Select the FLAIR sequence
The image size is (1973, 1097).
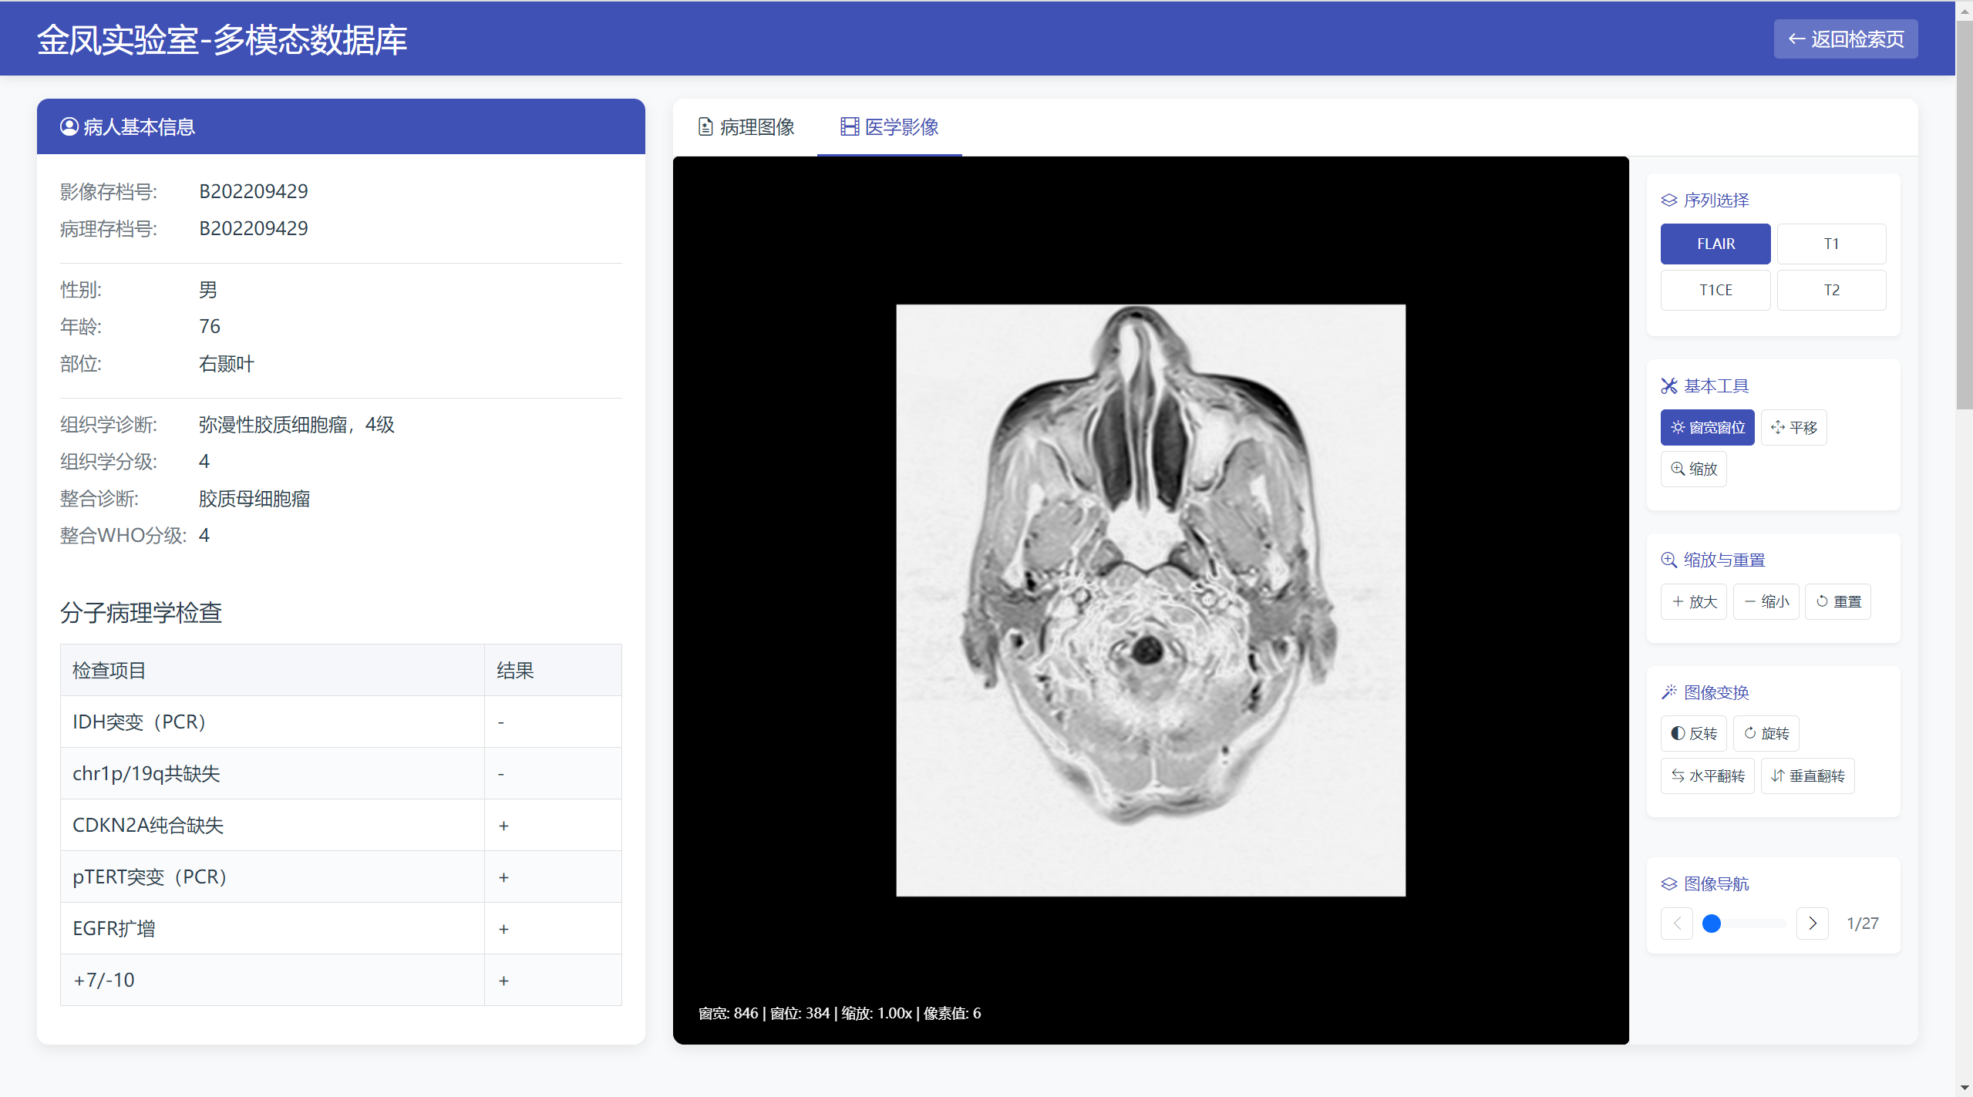point(1715,244)
